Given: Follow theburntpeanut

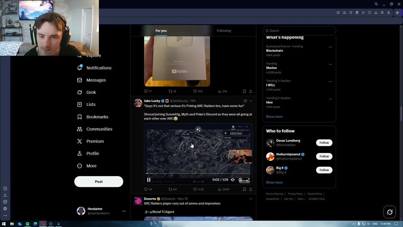Looking at the screenshot, I should [x=324, y=156].
